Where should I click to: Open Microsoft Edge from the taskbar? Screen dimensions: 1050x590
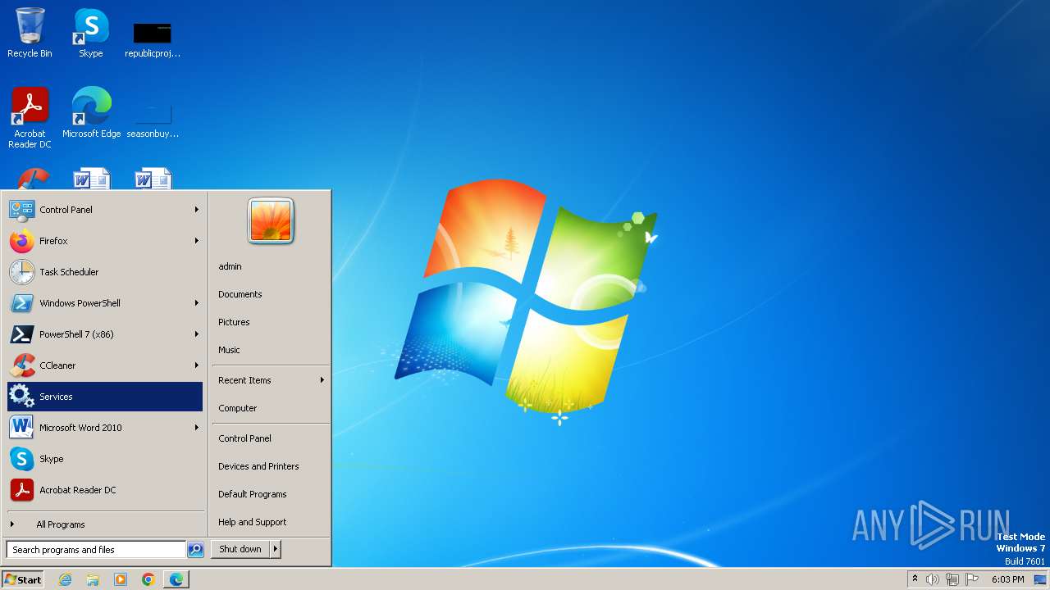point(176,579)
